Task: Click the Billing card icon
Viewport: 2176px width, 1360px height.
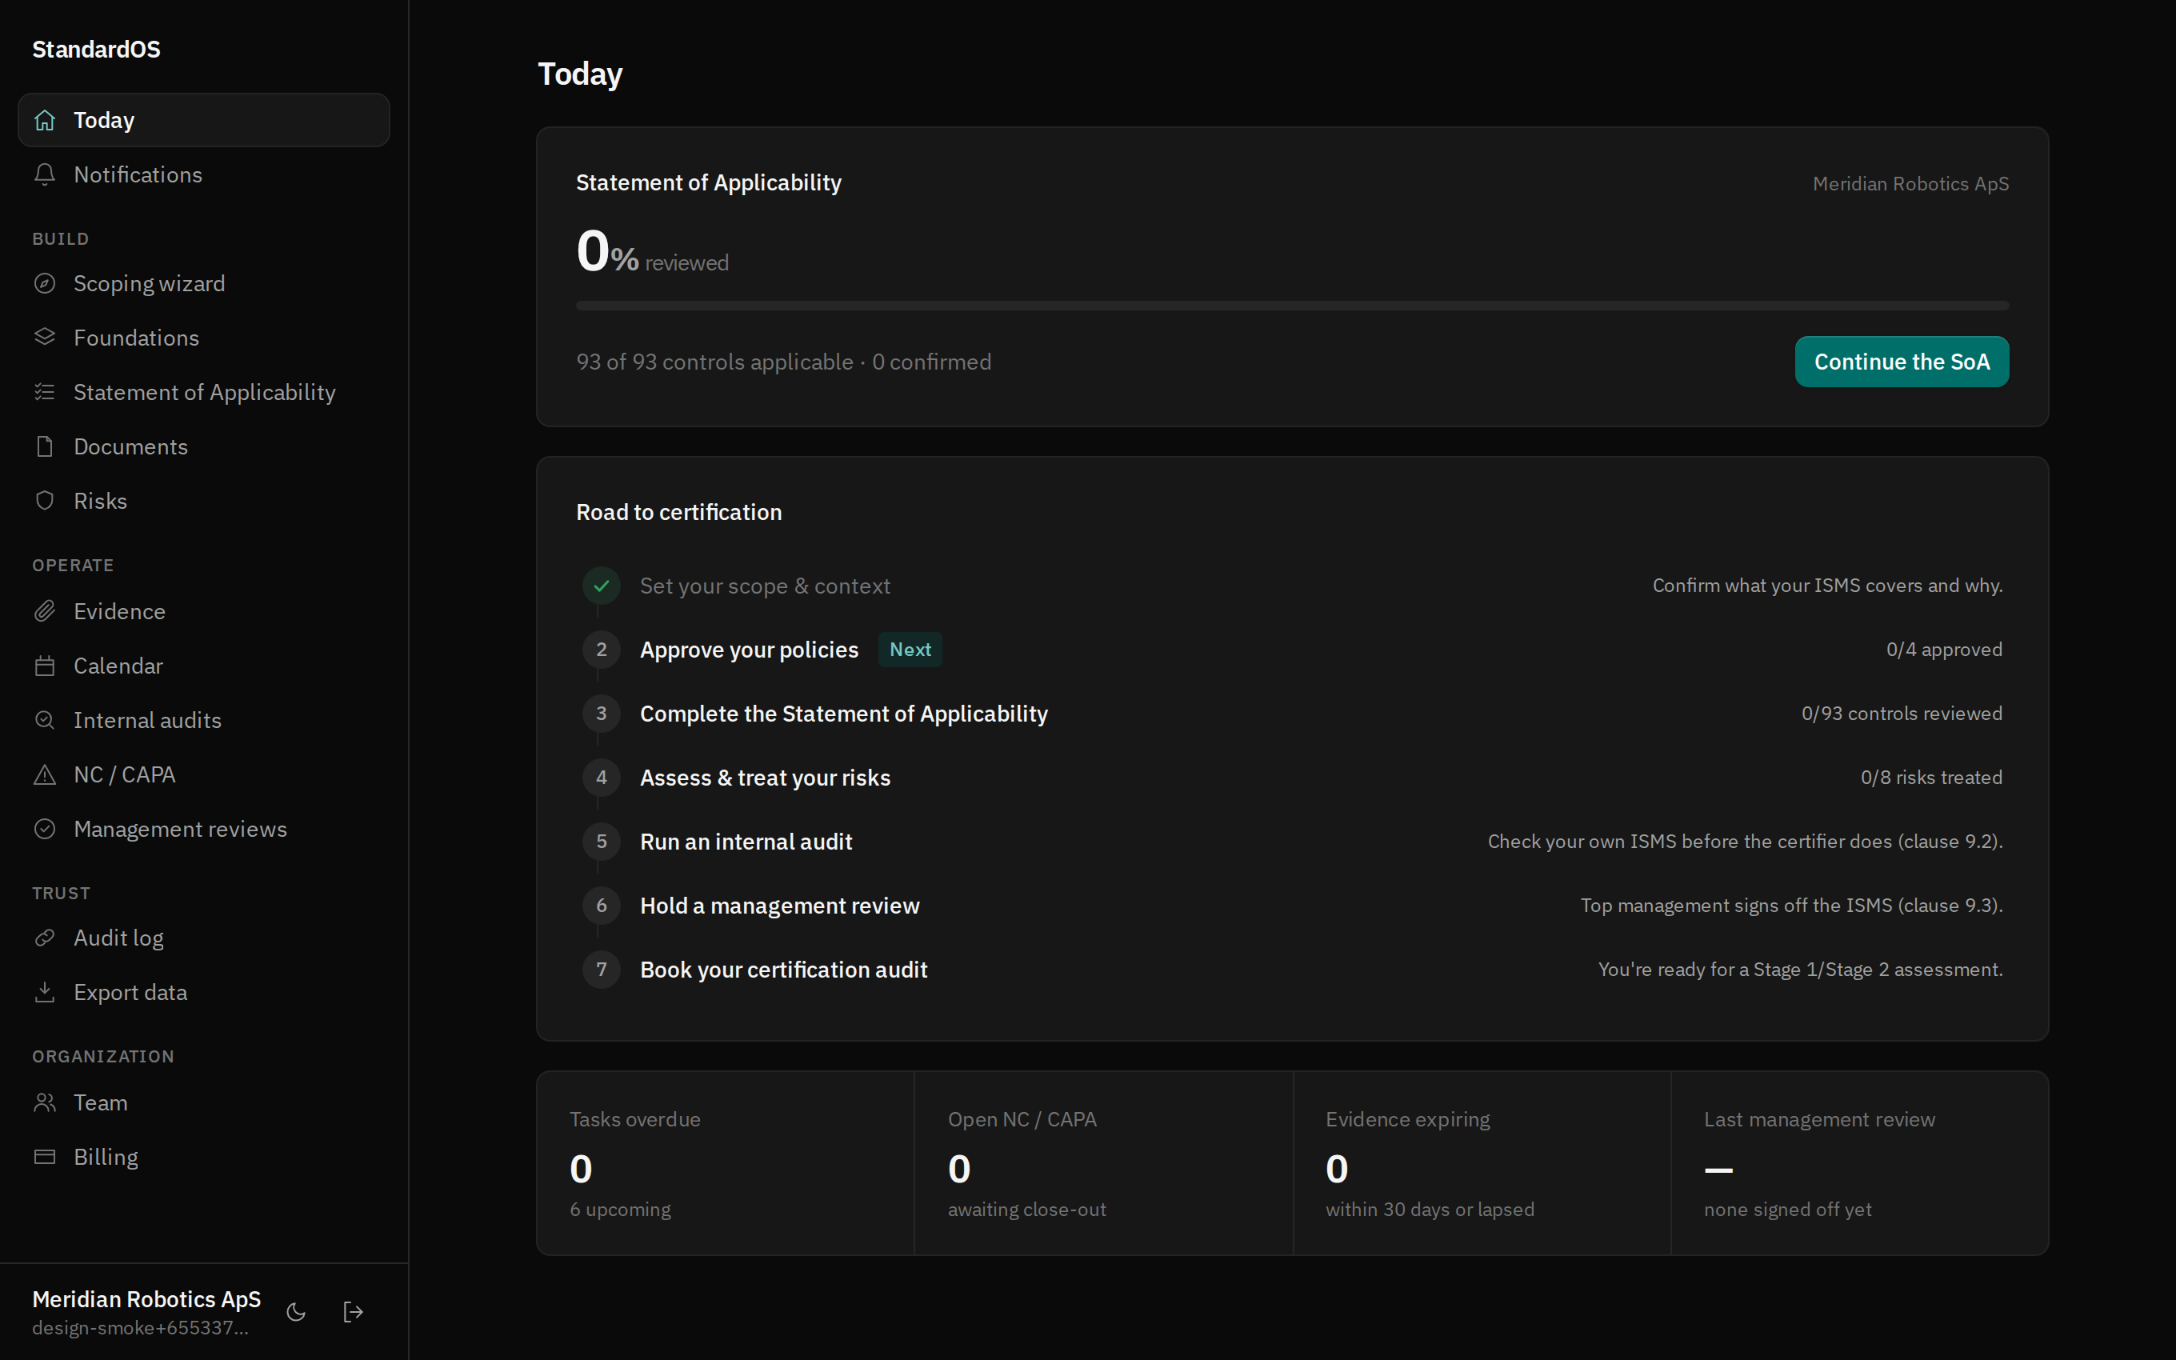Action: pyautogui.click(x=45, y=1157)
